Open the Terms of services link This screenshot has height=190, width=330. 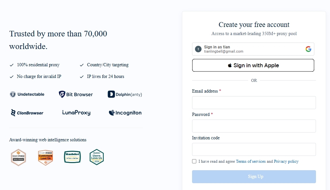[251, 161]
